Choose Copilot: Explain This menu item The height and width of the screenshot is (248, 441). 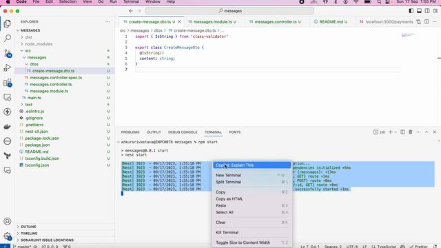252,165
